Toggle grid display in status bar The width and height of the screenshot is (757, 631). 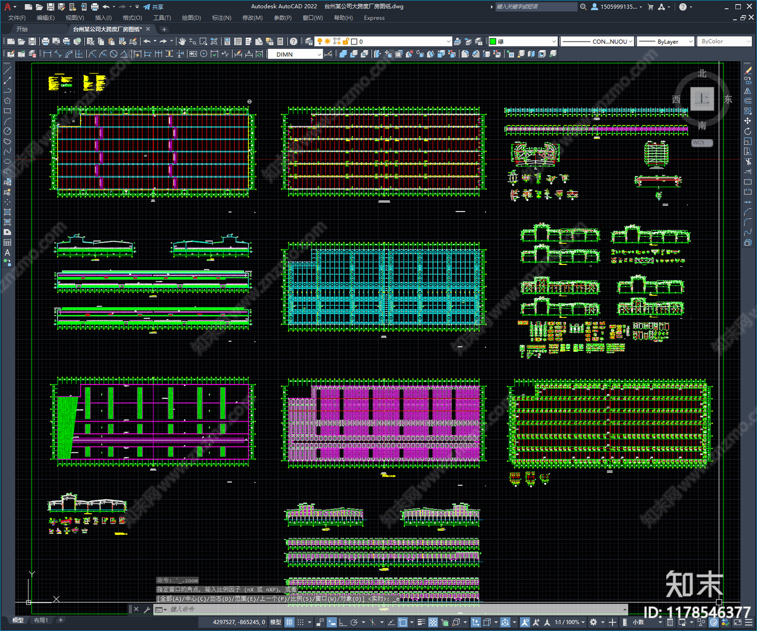289,622
